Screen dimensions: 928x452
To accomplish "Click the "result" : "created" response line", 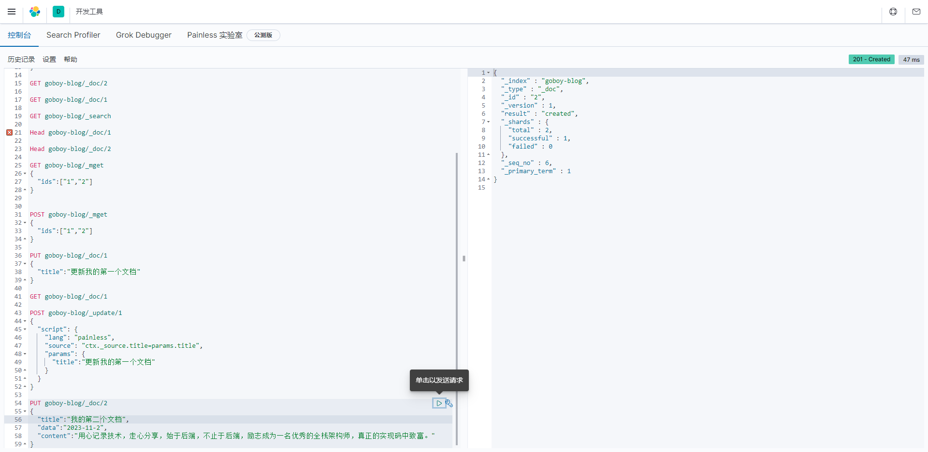I will tap(539, 114).
